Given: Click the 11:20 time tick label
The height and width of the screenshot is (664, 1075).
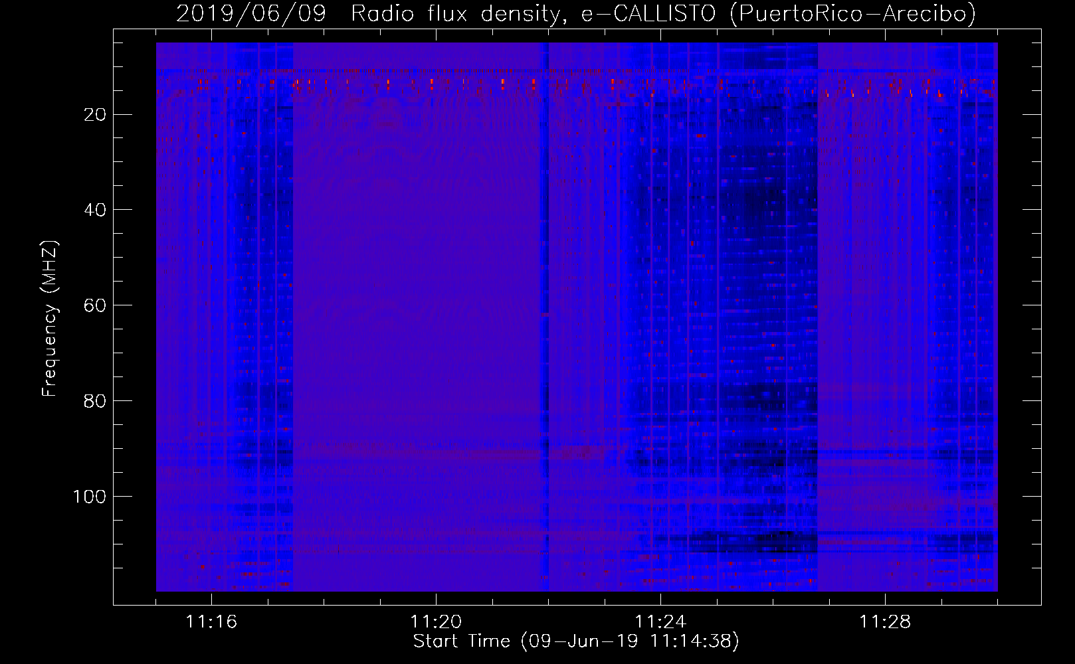Looking at the screenshot, I should 436,622.
